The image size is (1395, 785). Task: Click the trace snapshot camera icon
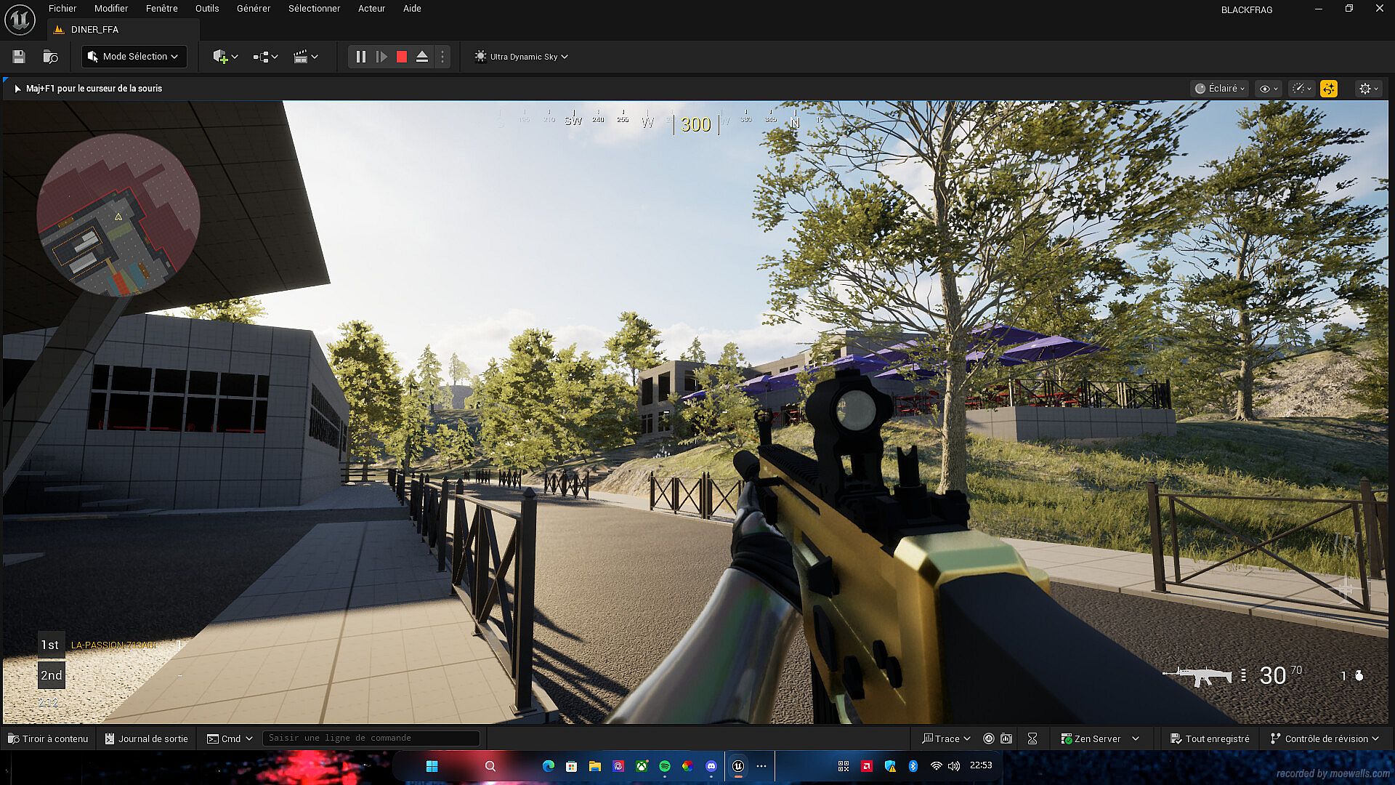pyautogui.click(x=1006, y=738)
